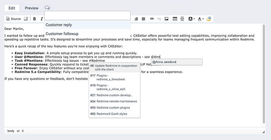
Task: Click the 'Redmine 5.x Compatibility' bullet text
Action: pyautogui.click(x=38, y=72)
